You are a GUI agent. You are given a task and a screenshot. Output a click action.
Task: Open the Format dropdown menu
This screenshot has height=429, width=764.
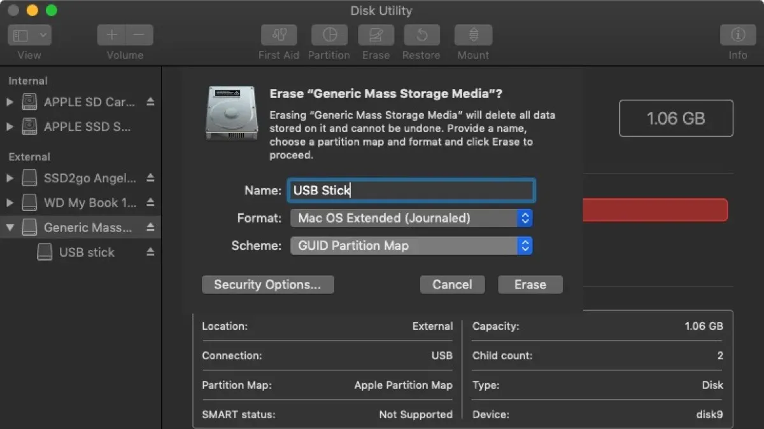(411, 218)
